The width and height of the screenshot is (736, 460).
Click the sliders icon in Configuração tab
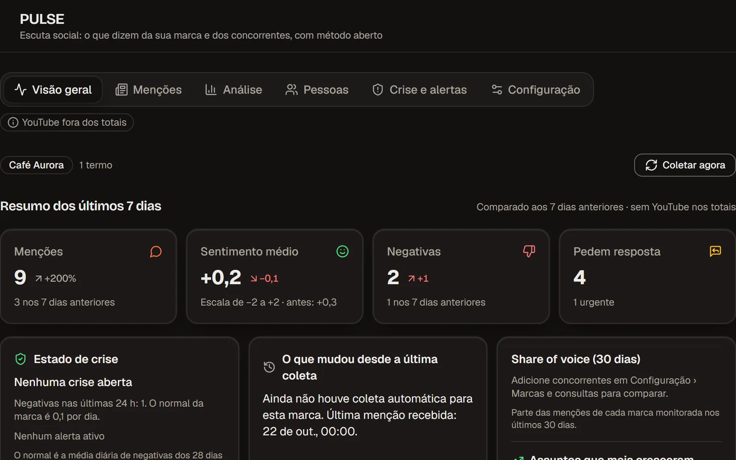tap(497, 90)
